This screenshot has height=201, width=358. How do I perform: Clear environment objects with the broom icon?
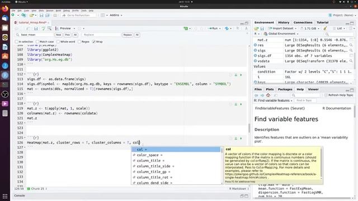tap(325, 28)
